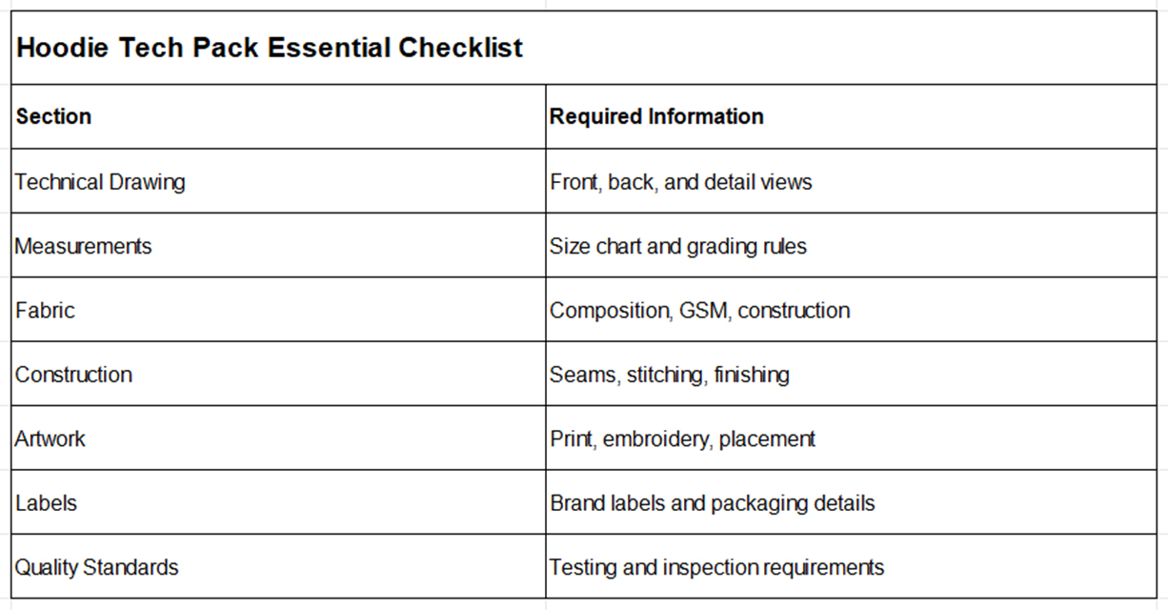Viewport: 1168px width, 610px height.
Task: Click the Labels cell
Action: coord(278,502)
